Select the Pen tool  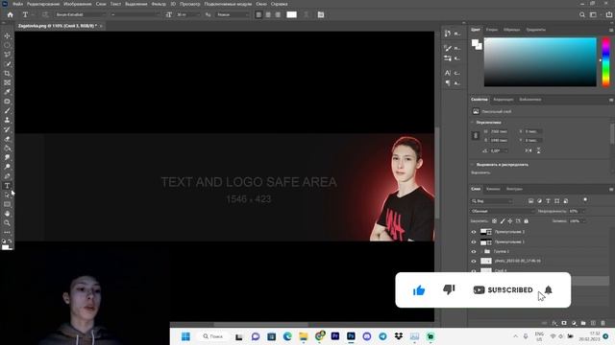pos(7,176)
